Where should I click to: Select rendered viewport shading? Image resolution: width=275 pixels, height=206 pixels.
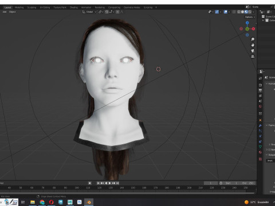pos(250,12)
